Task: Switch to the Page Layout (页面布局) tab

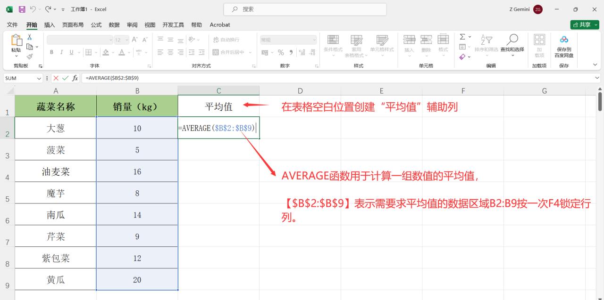Action: (x=73, y=24)
